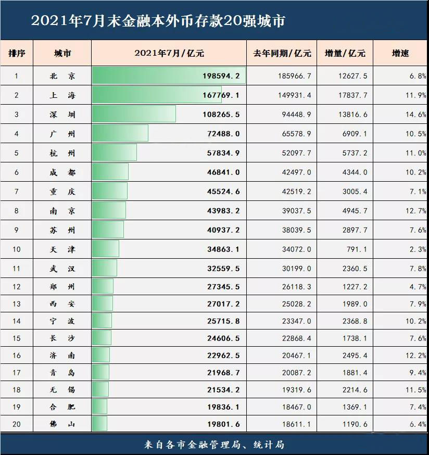Viewport: 429px width, 455px height.
Task: Click increment value 791.1 for 天津
Action: click(x=357, y=249)
